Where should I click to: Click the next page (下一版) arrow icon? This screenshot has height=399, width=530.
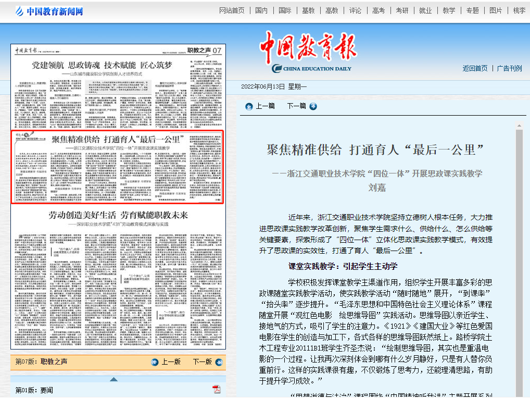click(x=217, y=362)
